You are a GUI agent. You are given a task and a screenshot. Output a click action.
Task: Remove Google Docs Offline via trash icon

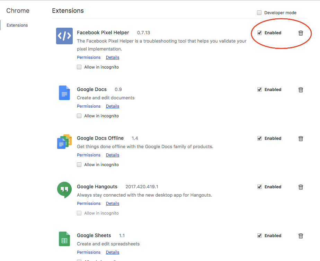point(301,138)
